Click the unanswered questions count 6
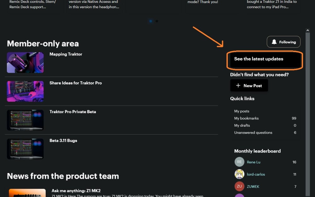The image size is (315, 197). click(295, 132)
